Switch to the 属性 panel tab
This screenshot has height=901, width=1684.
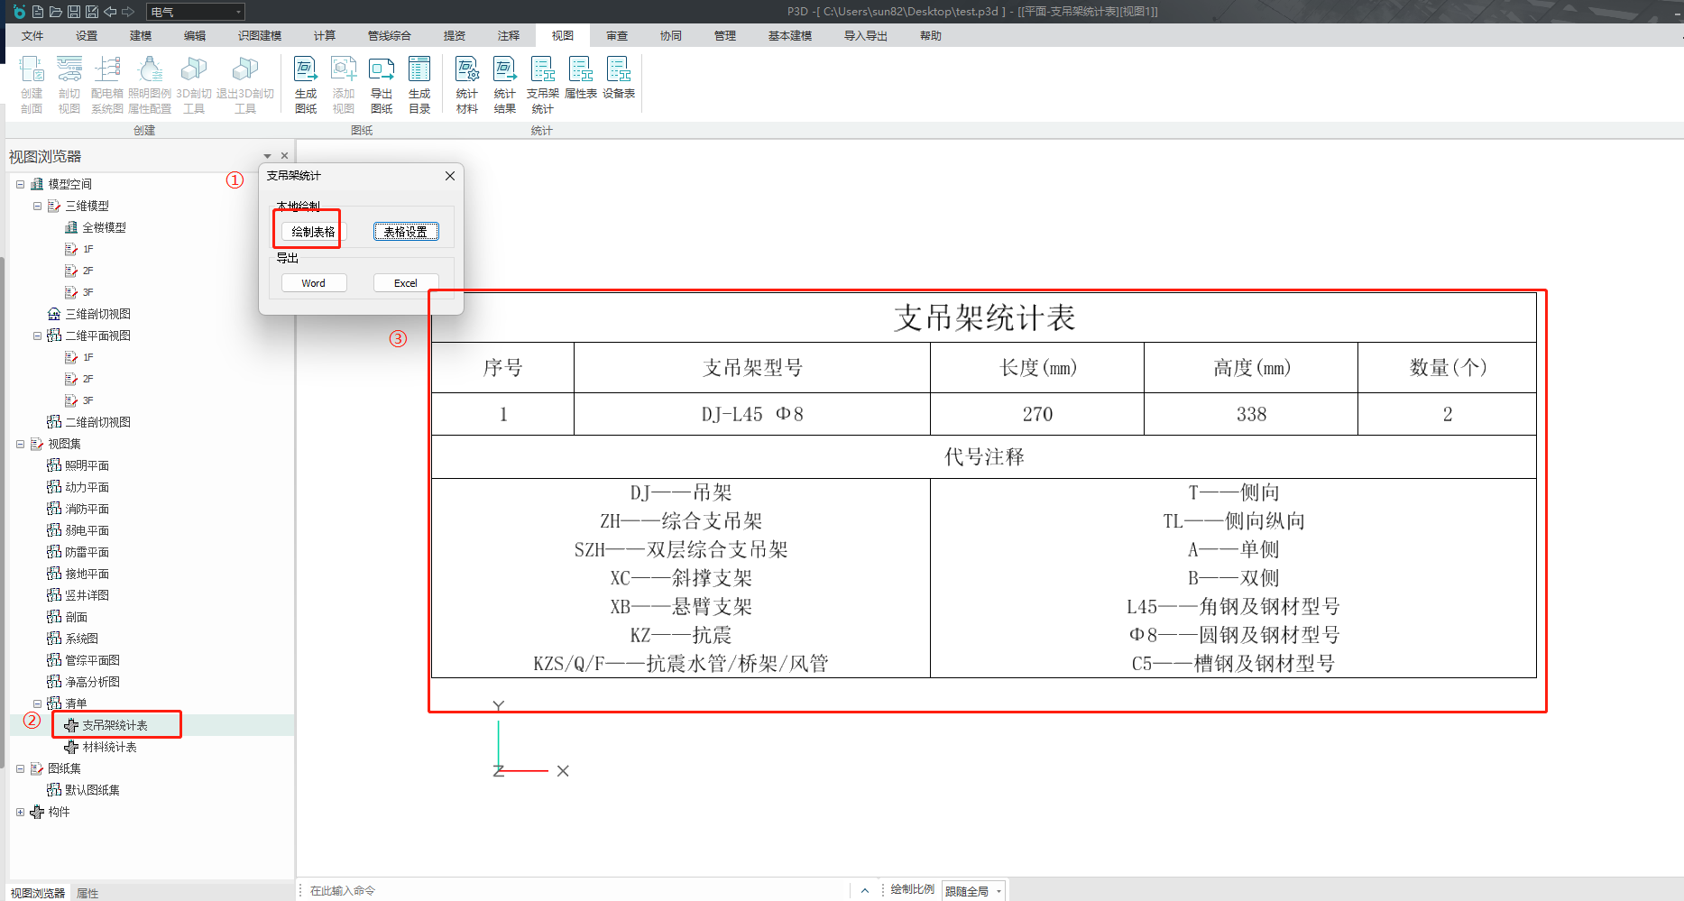point(87,893)
